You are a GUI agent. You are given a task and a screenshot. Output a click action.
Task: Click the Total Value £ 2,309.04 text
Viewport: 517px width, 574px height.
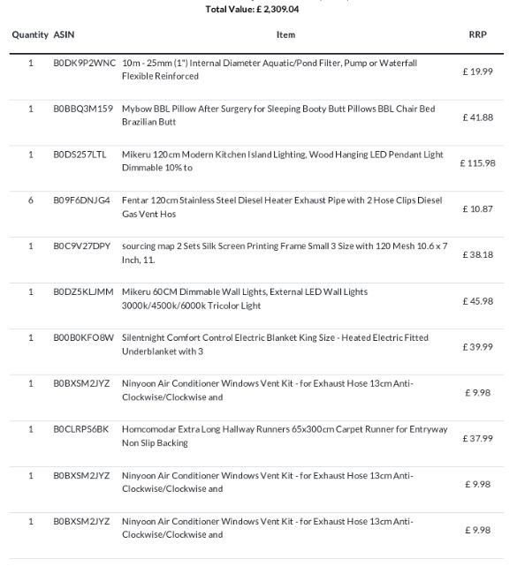click(x=252, y=9)
